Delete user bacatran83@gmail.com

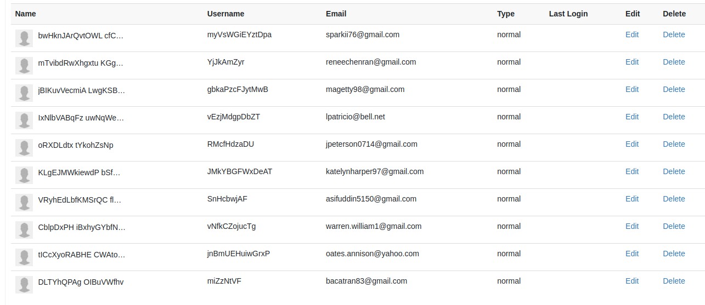coord(674,281)
